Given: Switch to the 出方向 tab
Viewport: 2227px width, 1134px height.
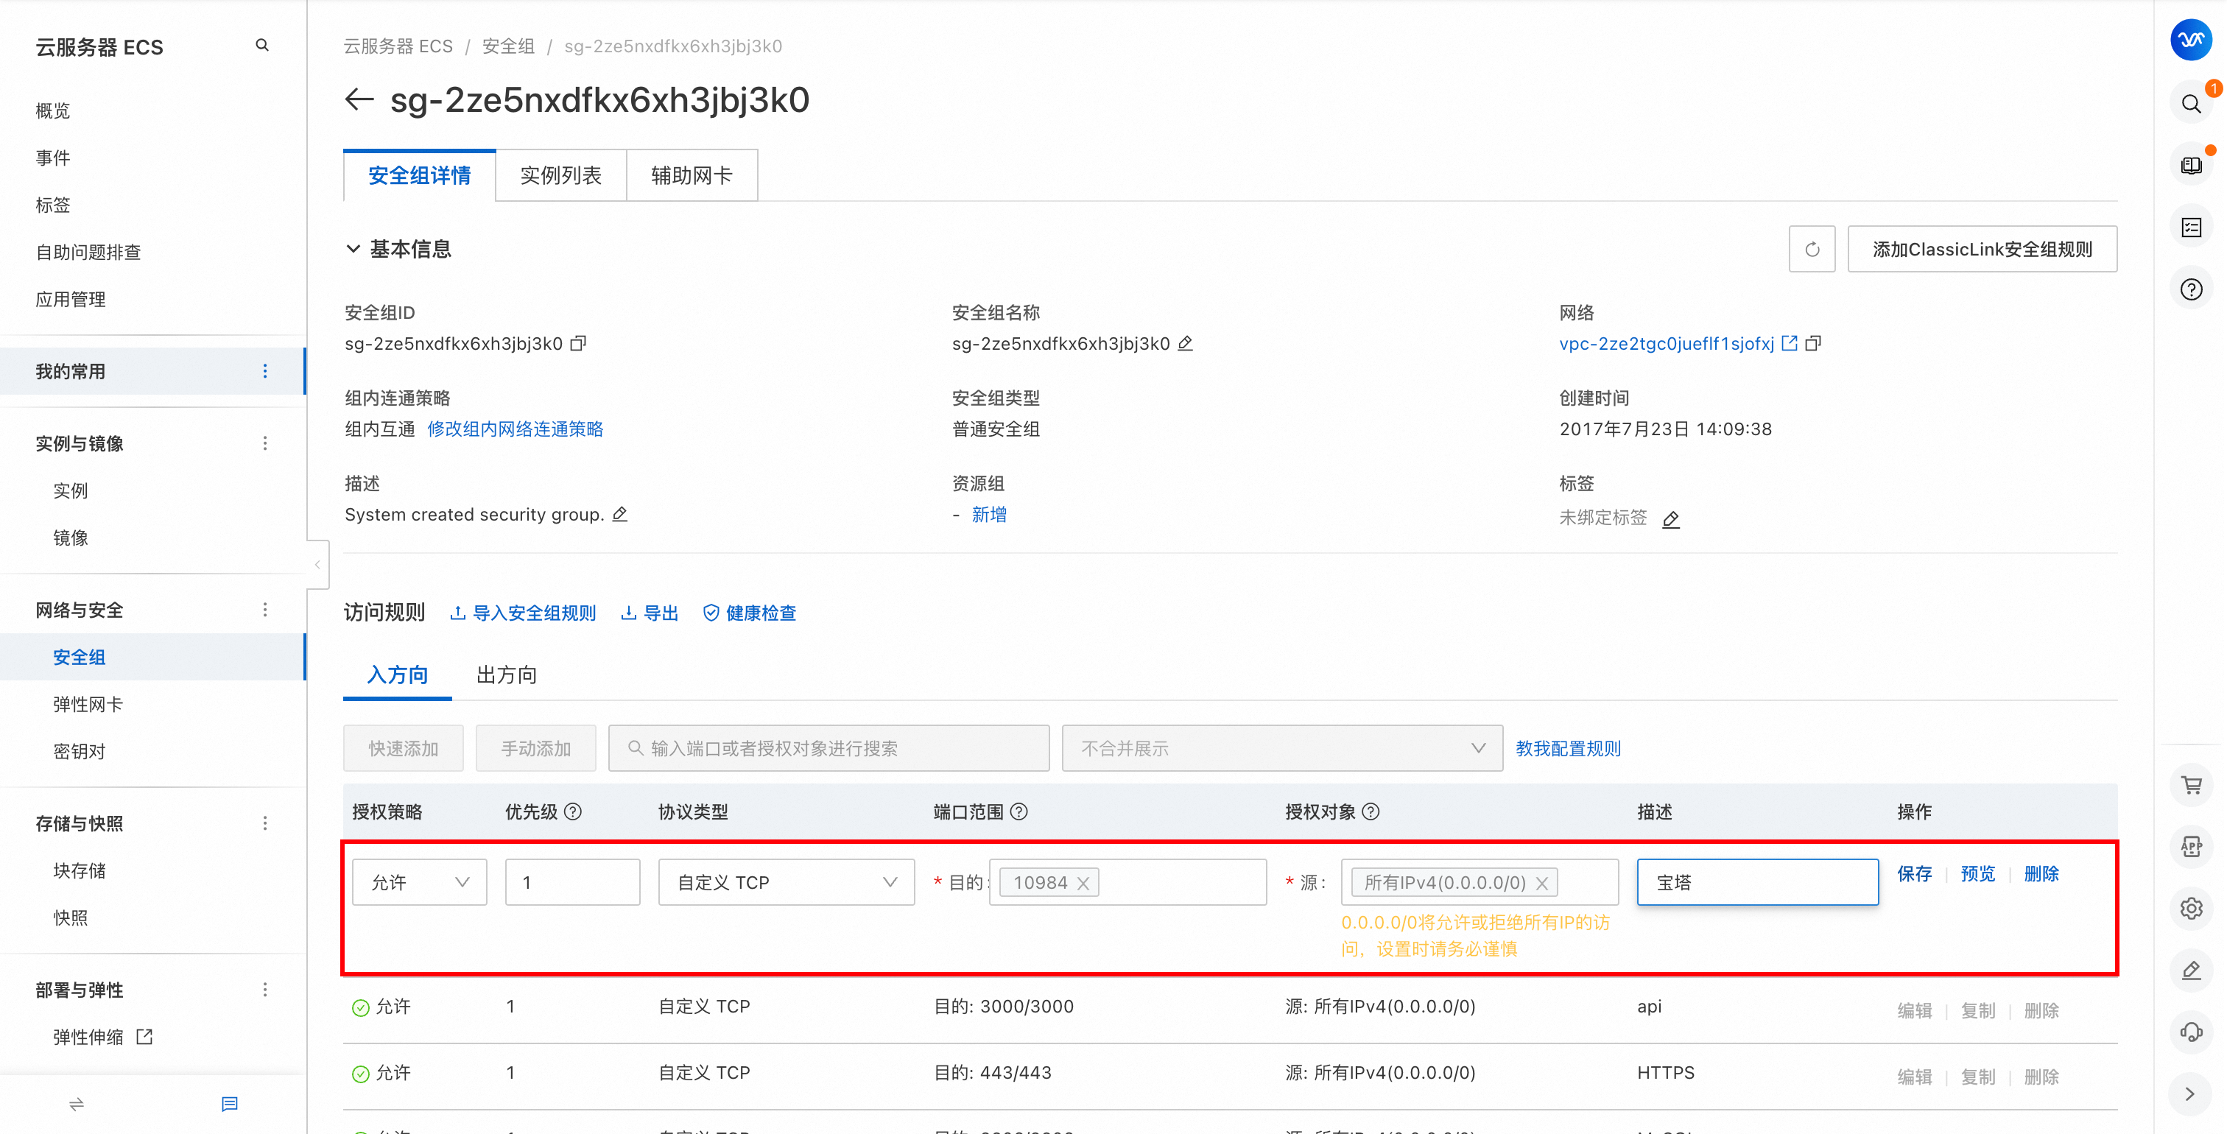Looking at the screenshot, I should click(x=507, y=675).
